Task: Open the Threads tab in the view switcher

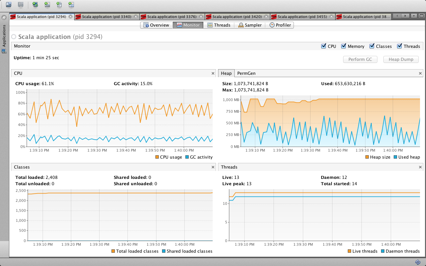Action: pyautogui.click(x=219, y=25)
